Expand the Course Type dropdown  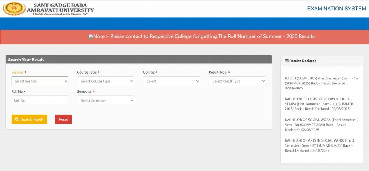[106, 81]
